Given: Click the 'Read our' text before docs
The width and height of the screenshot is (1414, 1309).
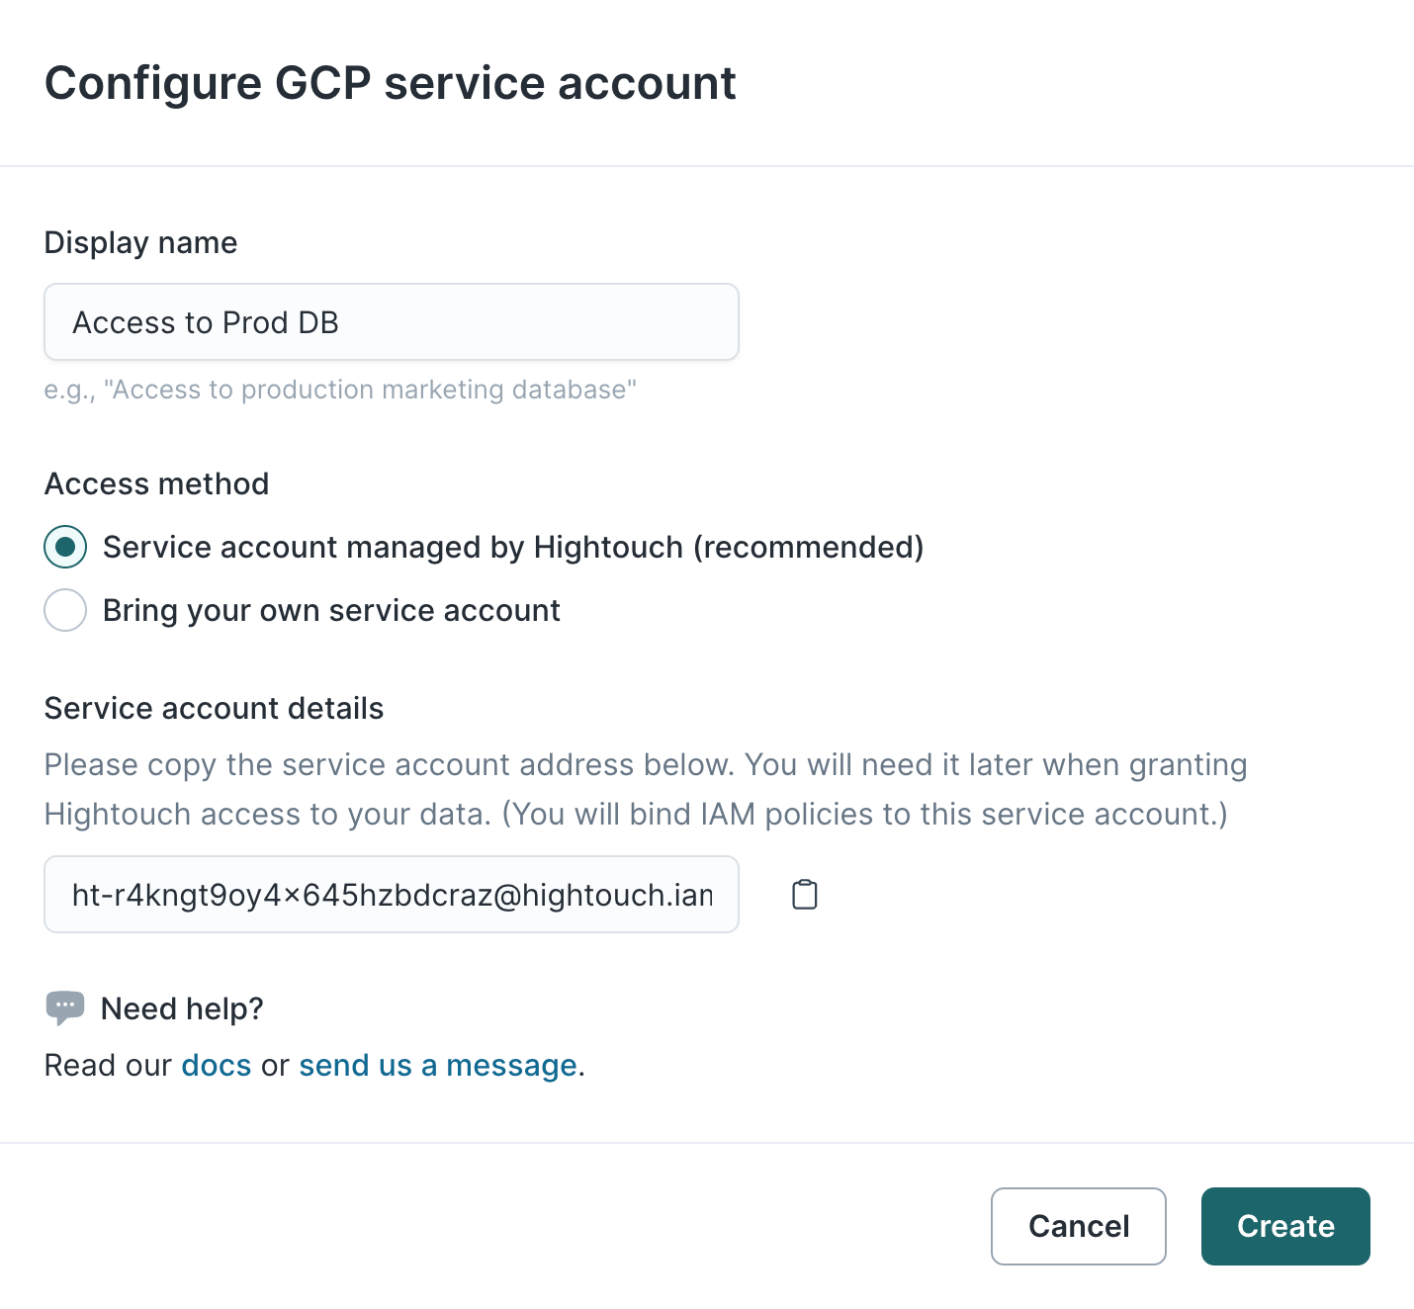Looking at the screenshot, I should click(109, 1065).
